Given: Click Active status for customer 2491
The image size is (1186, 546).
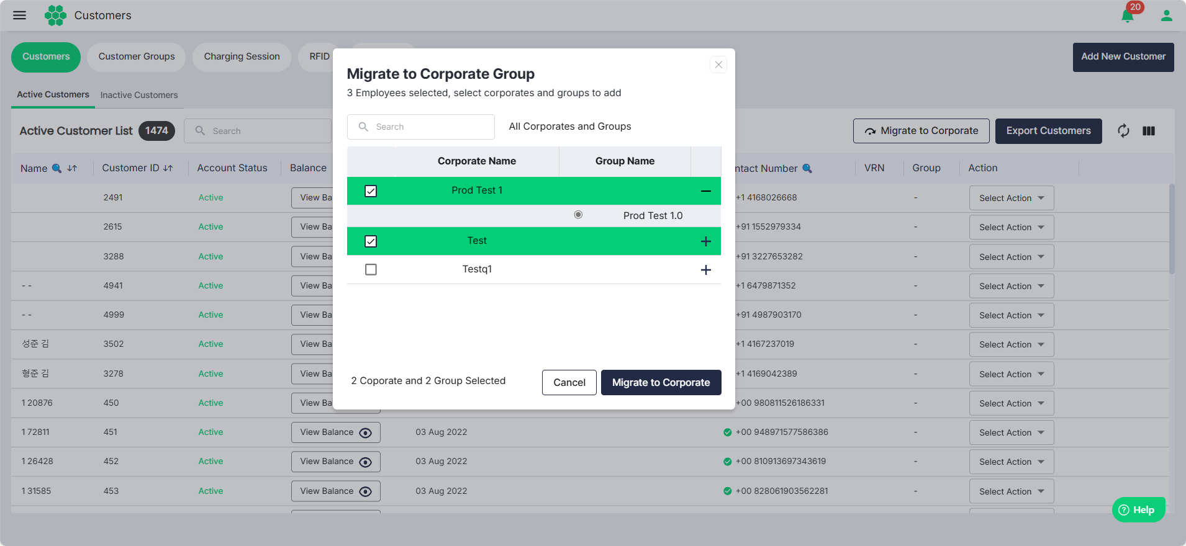Looking at the screenshot, I should pos(210,198).
